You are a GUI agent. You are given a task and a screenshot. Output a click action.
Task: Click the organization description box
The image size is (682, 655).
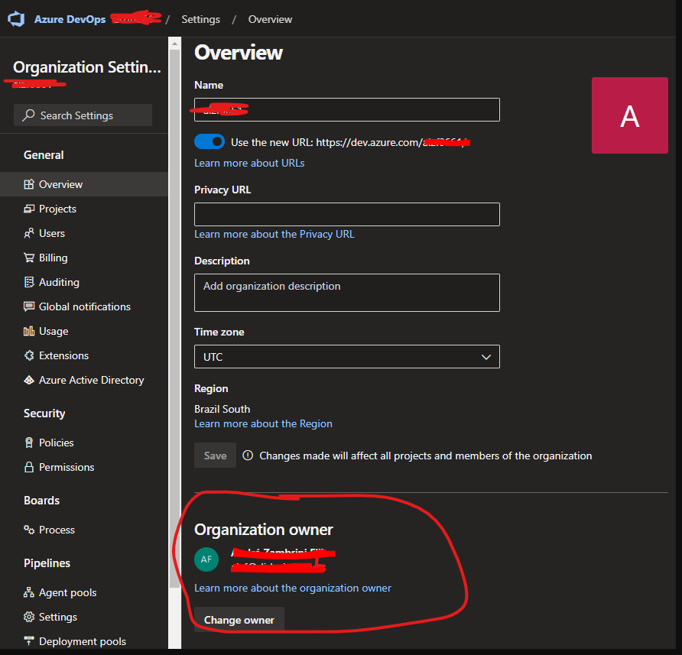tap(346, 292)
